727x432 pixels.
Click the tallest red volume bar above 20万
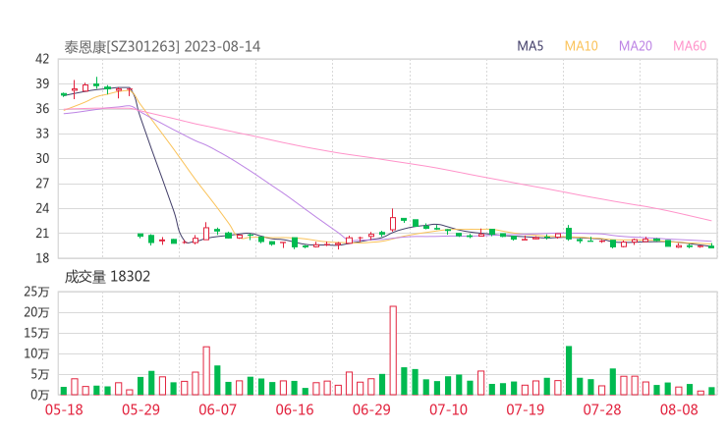point(393,351)
